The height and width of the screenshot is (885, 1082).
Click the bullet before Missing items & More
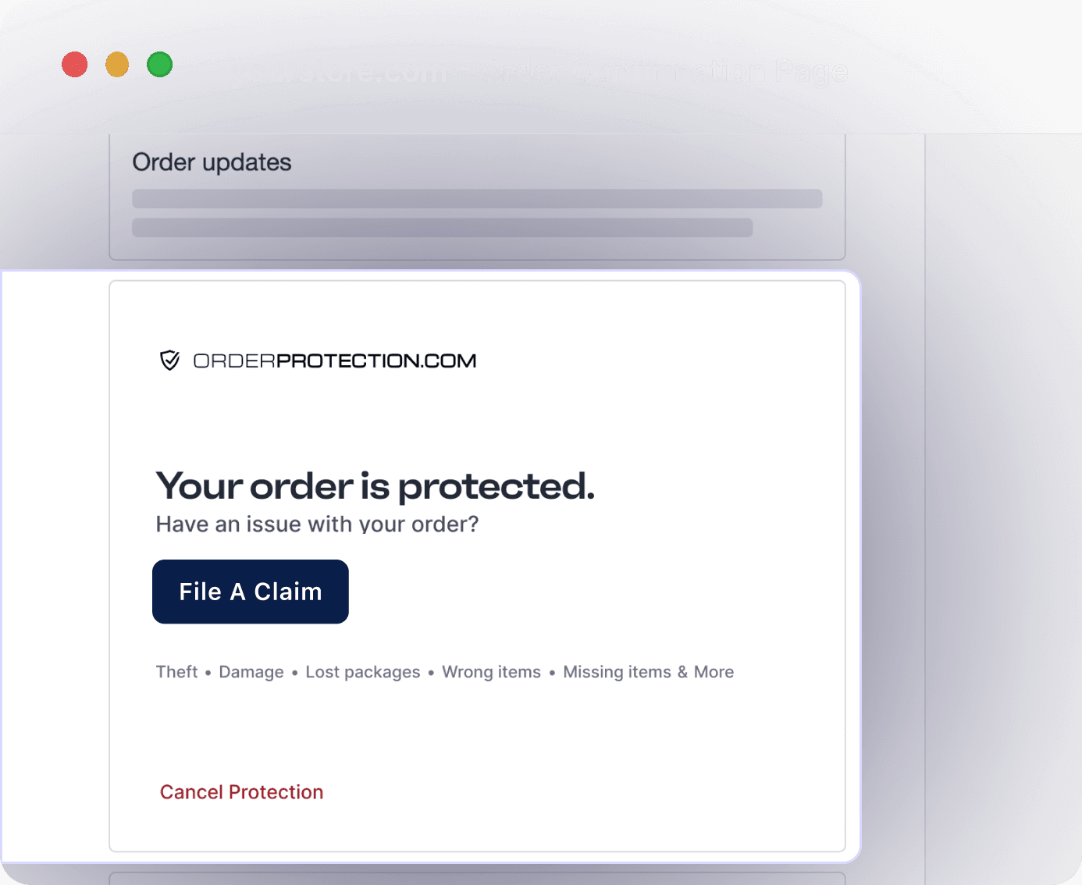coord(552,672)
